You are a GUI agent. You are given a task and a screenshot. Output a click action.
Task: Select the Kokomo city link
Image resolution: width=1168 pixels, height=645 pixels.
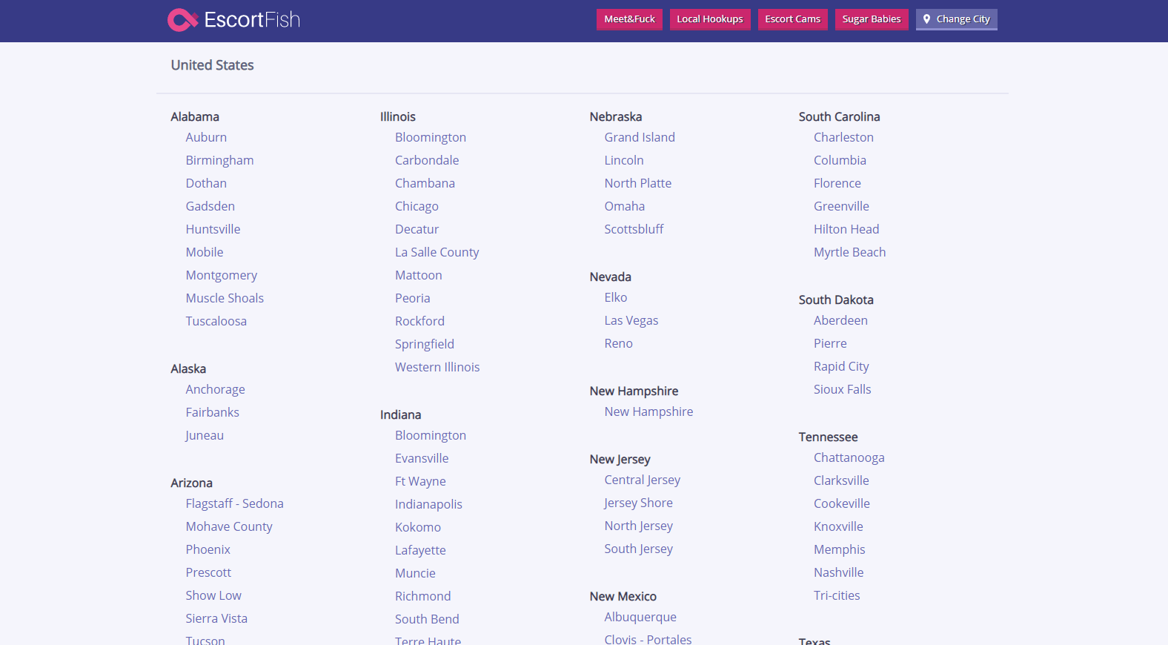click(x=418, y=527)
